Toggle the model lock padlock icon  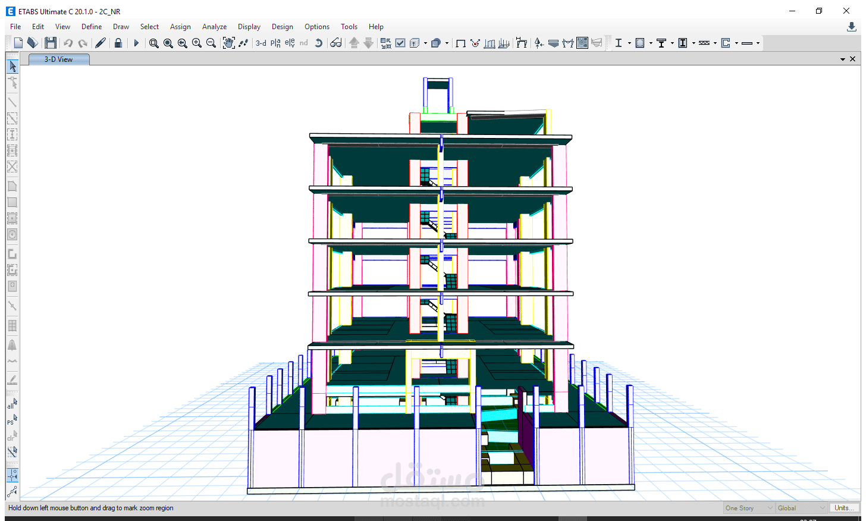coord(118,43)
